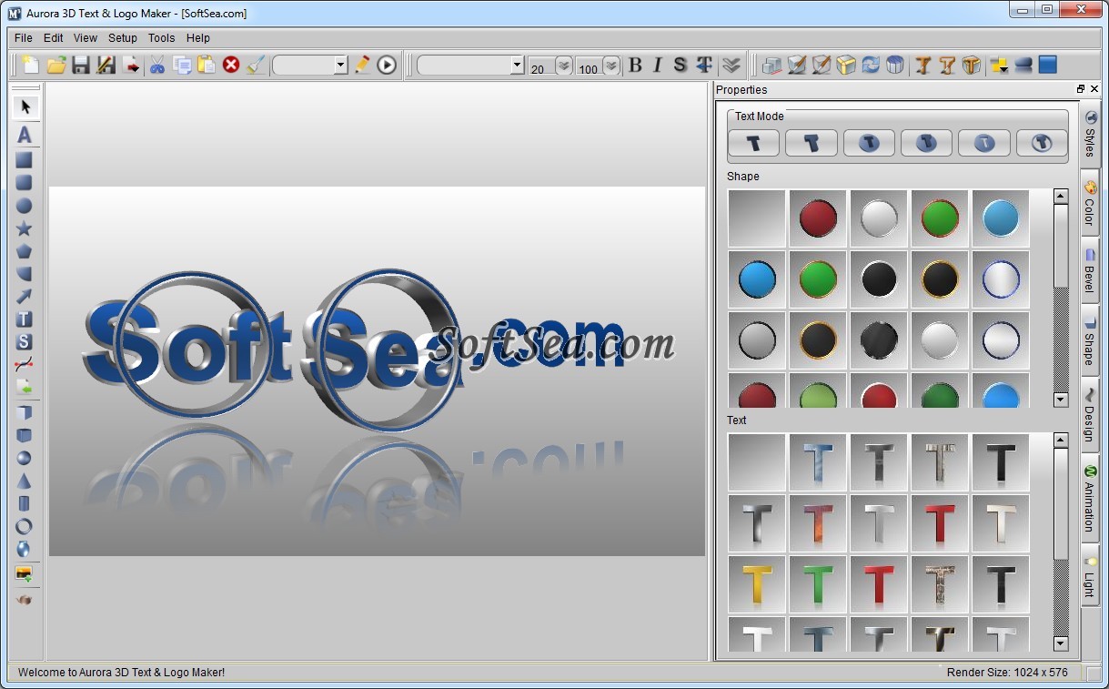Toggle Bold text formatting
1109x689 pixels.
[x=635, y=65]
